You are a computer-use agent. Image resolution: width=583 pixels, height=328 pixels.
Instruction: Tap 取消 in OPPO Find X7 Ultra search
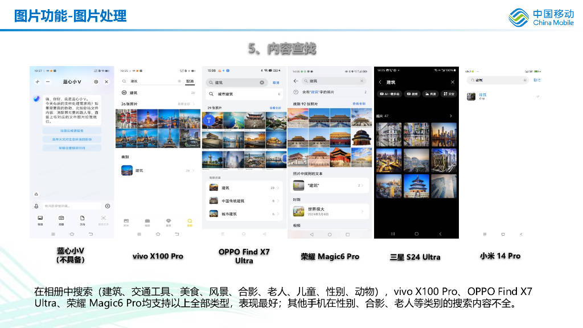pyautogui.click(x=276, y=83)
